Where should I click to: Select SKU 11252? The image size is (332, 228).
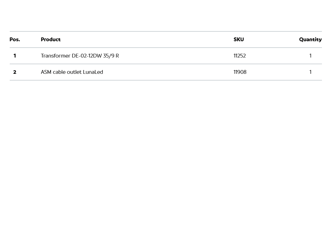click(x=240, y=56)
